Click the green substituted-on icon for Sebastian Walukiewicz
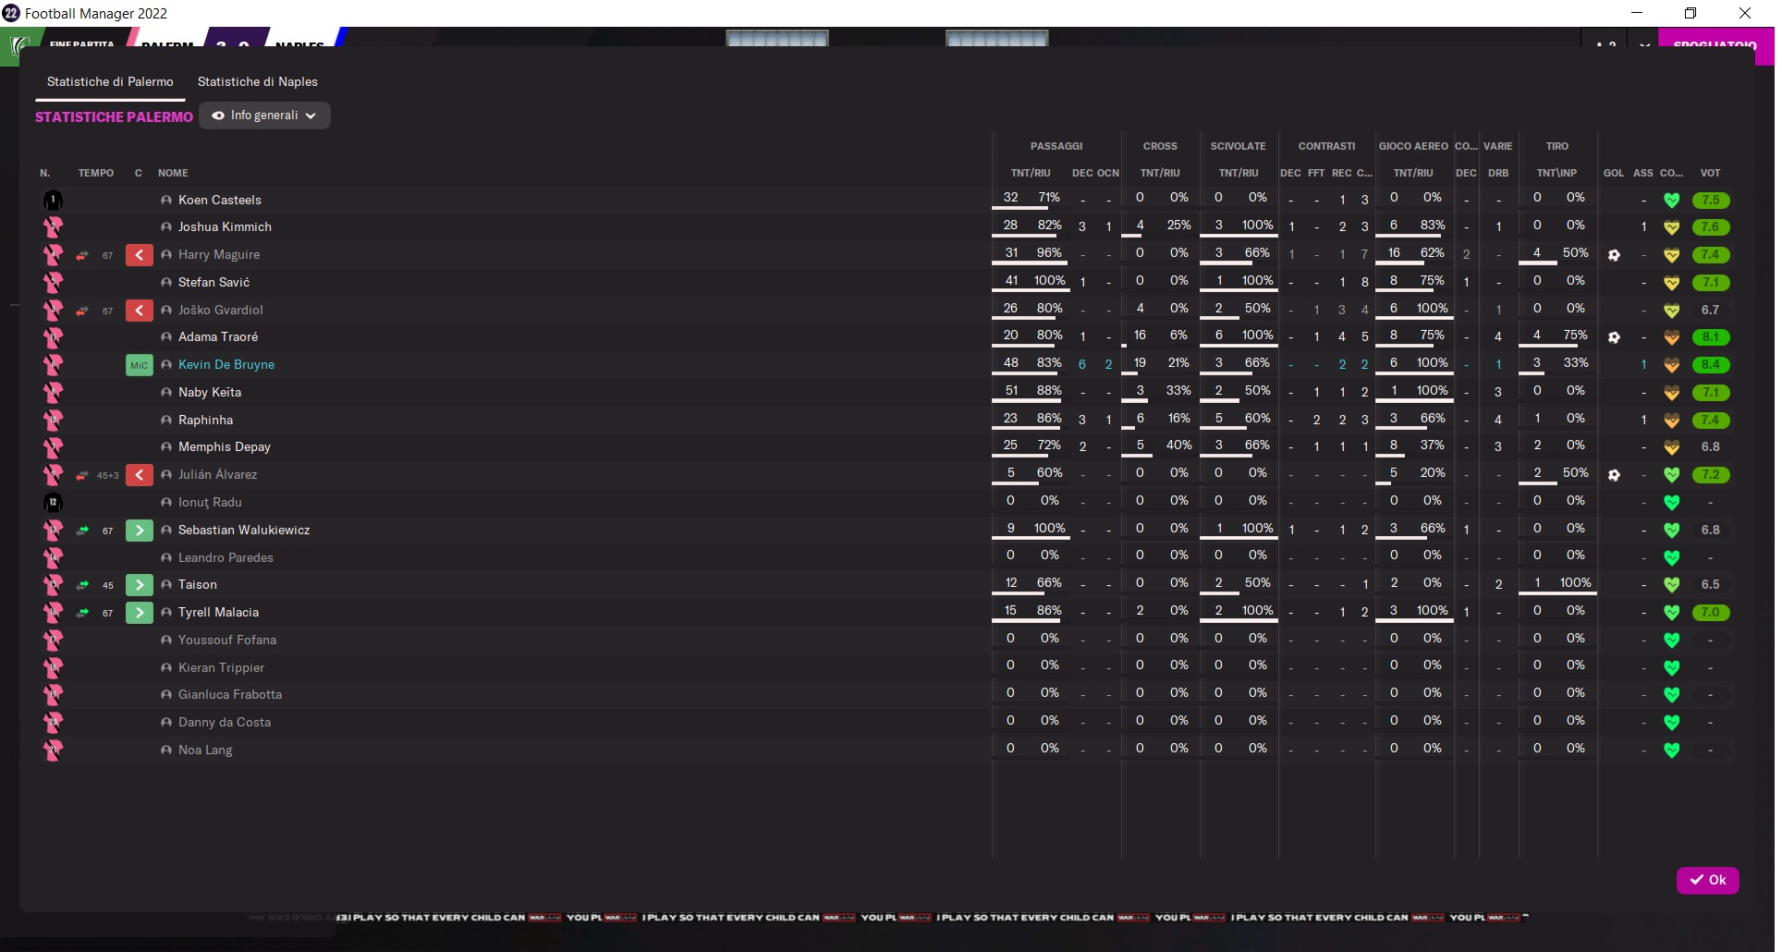The width and height of the screenshot is (1782, 952). [139, 530]
